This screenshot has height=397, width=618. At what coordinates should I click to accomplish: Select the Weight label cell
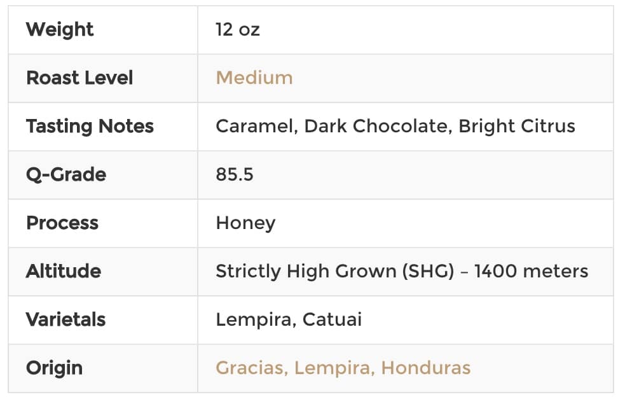point(103,30)
